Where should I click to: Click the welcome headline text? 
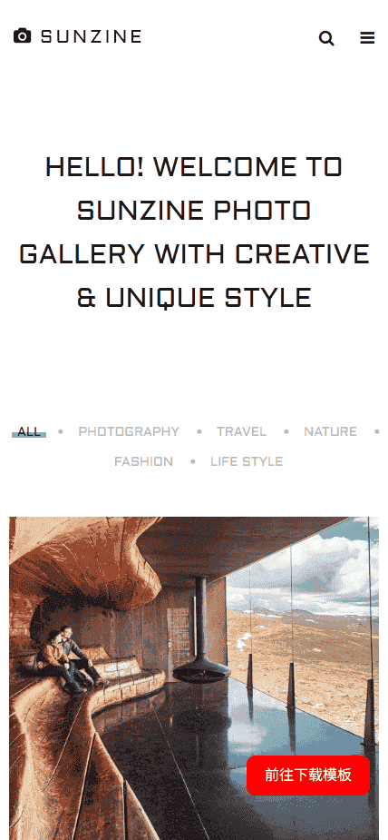pyautogui.click(x=194, y=232)
